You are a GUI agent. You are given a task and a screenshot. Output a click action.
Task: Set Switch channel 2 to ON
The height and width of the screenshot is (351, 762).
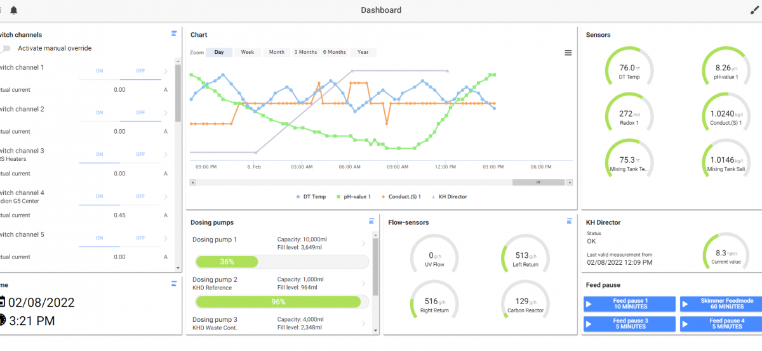(99, 113)
